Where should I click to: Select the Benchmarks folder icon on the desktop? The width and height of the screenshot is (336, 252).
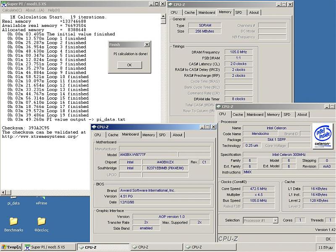tap(14, 225)
